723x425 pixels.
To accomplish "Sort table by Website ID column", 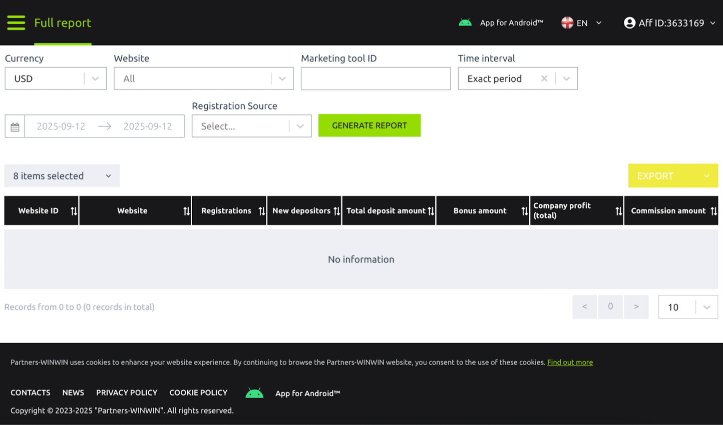I will tap(74, 211).
